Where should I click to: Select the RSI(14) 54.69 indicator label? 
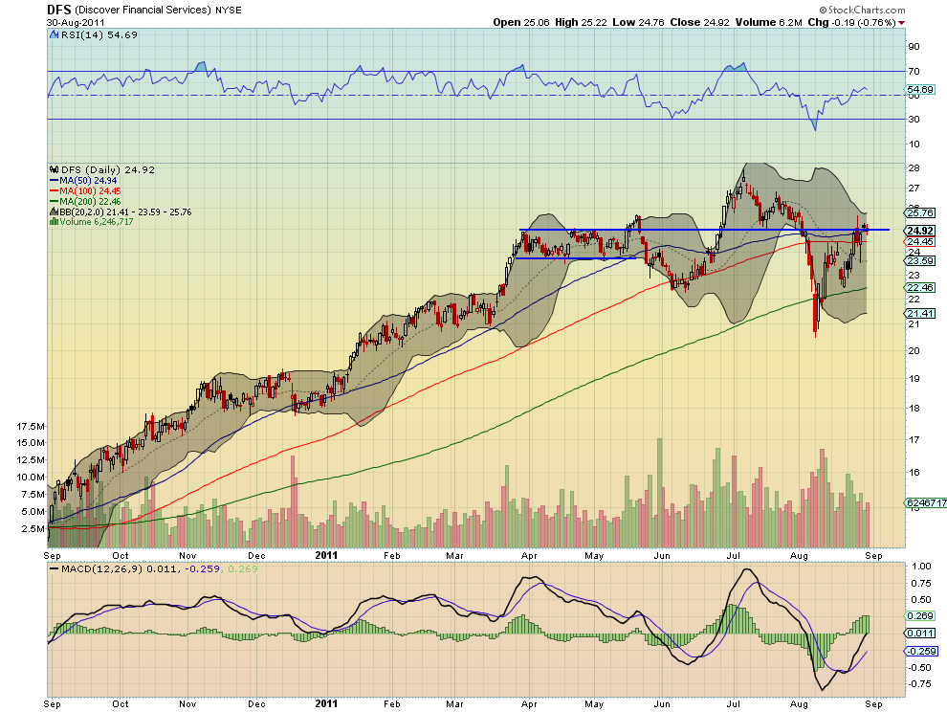click(94, 35)
